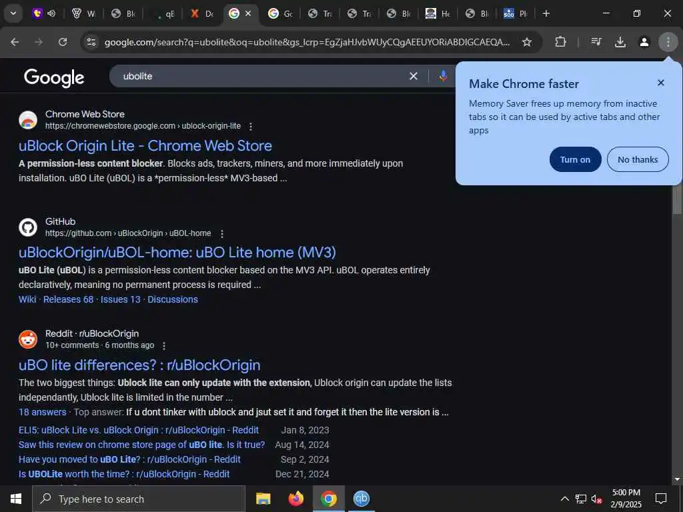Open uBlockOrigin/uBOL-home GitHub result
This screenshot has width=683, height=512.
point(177,253)
